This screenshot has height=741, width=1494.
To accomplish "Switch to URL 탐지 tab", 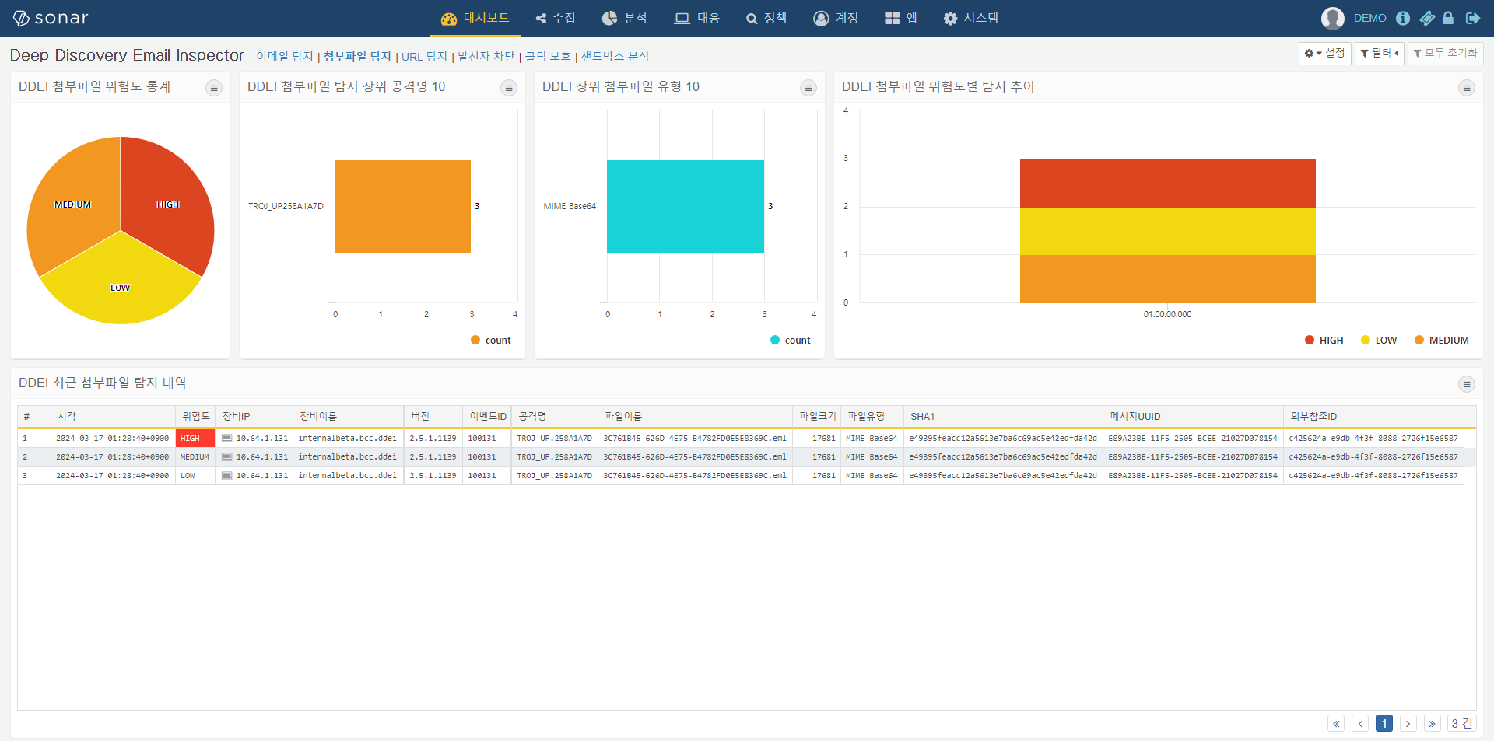I will coord(424,56).
